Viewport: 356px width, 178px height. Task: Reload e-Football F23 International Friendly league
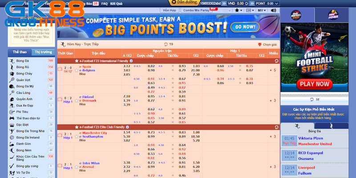pyautogui.click(x=276, y=61)
